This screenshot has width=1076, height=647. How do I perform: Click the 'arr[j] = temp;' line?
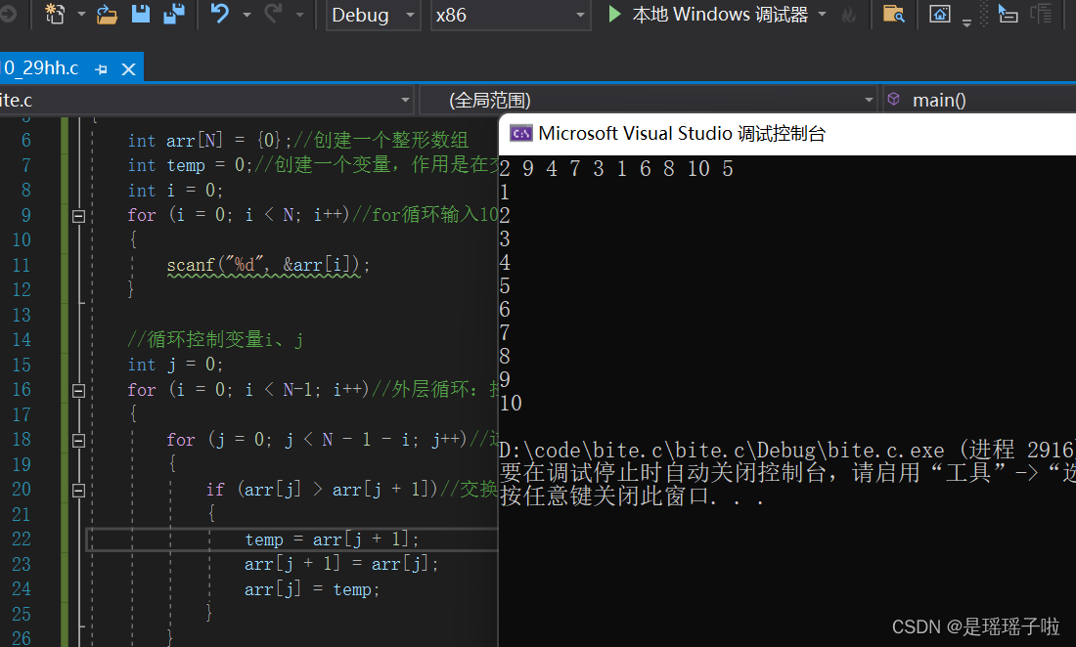(311, 589)
